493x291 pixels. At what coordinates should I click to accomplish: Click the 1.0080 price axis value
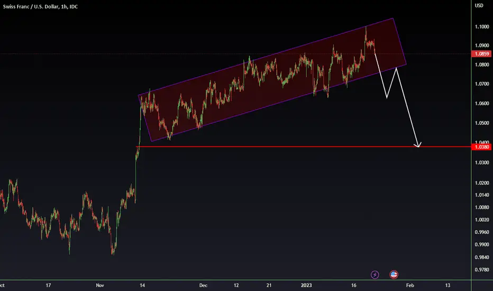click(x=482, y=207)
